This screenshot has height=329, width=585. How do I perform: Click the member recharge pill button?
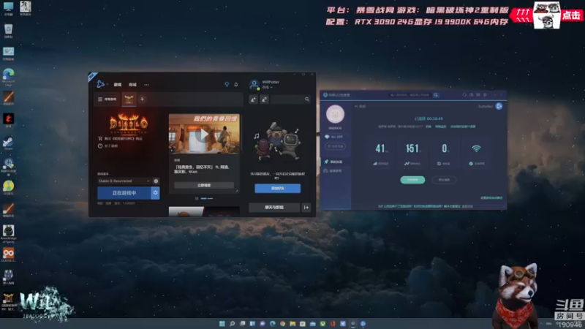[x=335, y=146]
